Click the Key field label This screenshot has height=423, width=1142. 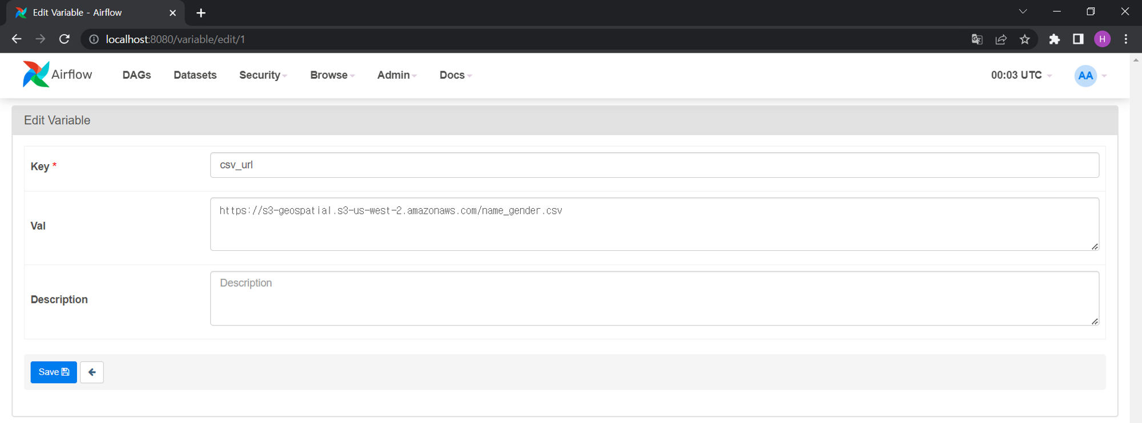[43, 166]
